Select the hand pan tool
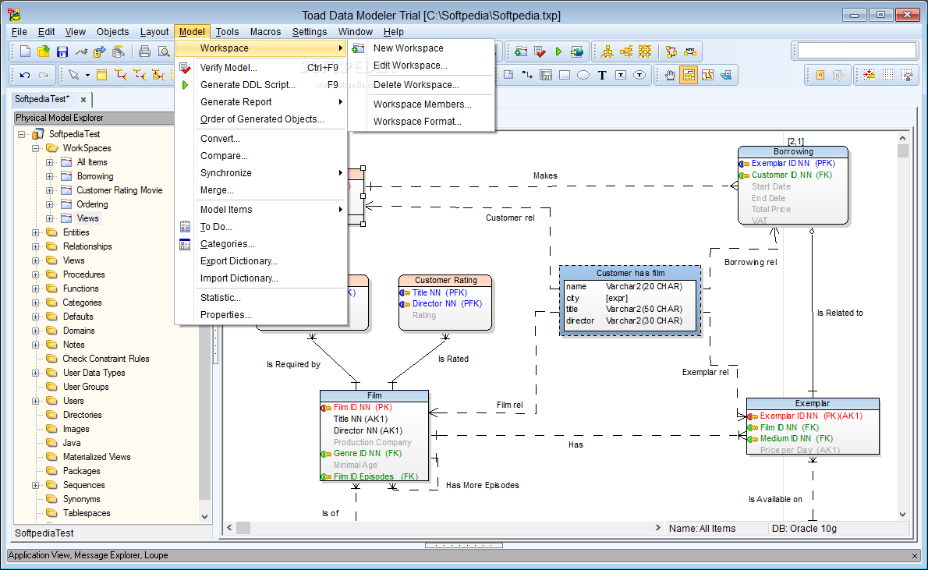This screenshot has height=570, width=928. coord(670,75)
